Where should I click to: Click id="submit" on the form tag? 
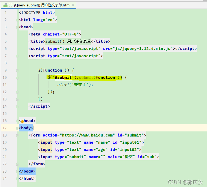pyautogui.click(x=131, y=135)
